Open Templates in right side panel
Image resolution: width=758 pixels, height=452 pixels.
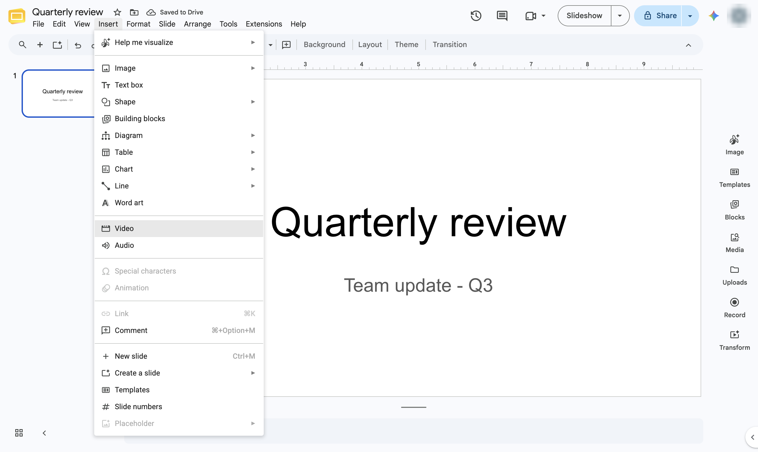(734, 178)
